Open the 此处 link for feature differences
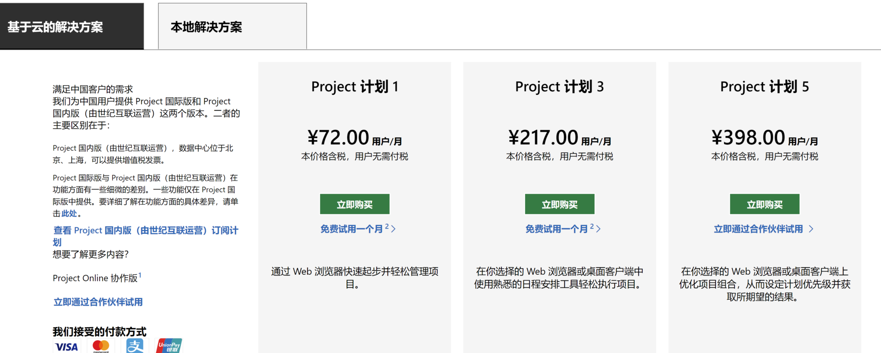 point(68,213)
